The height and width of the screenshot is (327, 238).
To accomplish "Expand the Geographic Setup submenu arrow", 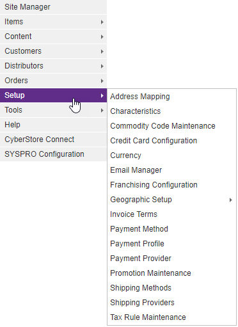I will pyautogui.click(x=230, y=200).
